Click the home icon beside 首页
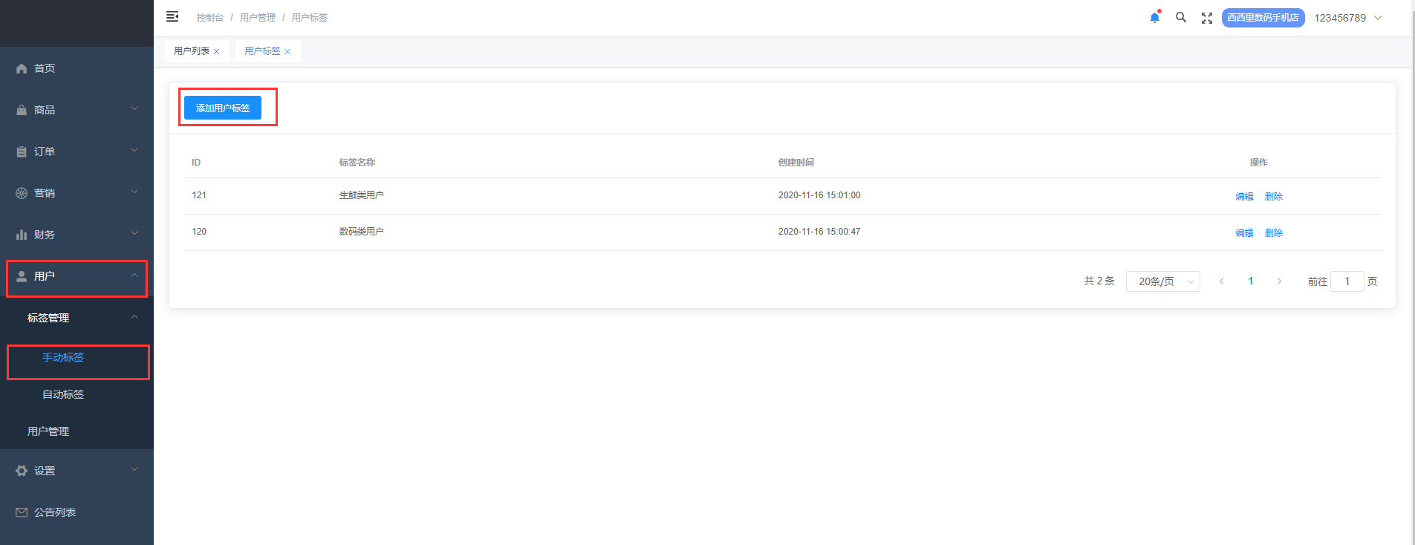 [x=22, y=68]
